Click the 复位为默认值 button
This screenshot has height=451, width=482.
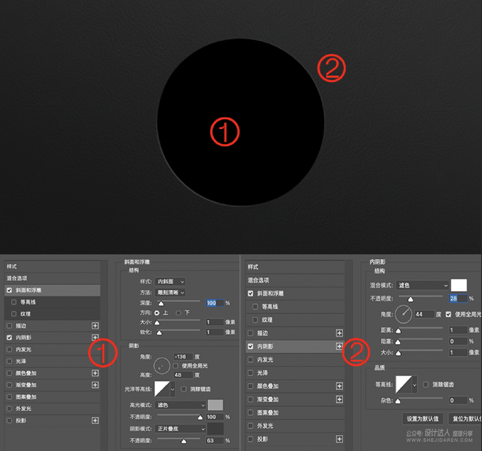tap(466, 419)
